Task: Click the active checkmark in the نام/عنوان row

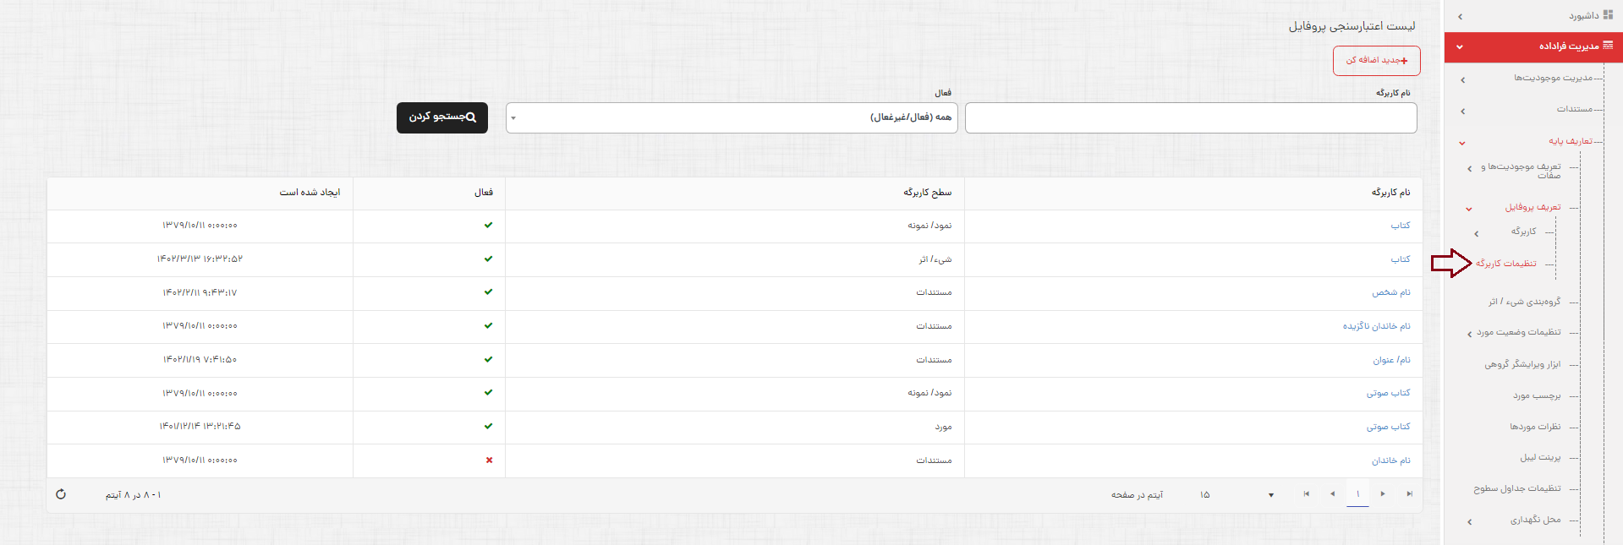Action: (488, 360)
